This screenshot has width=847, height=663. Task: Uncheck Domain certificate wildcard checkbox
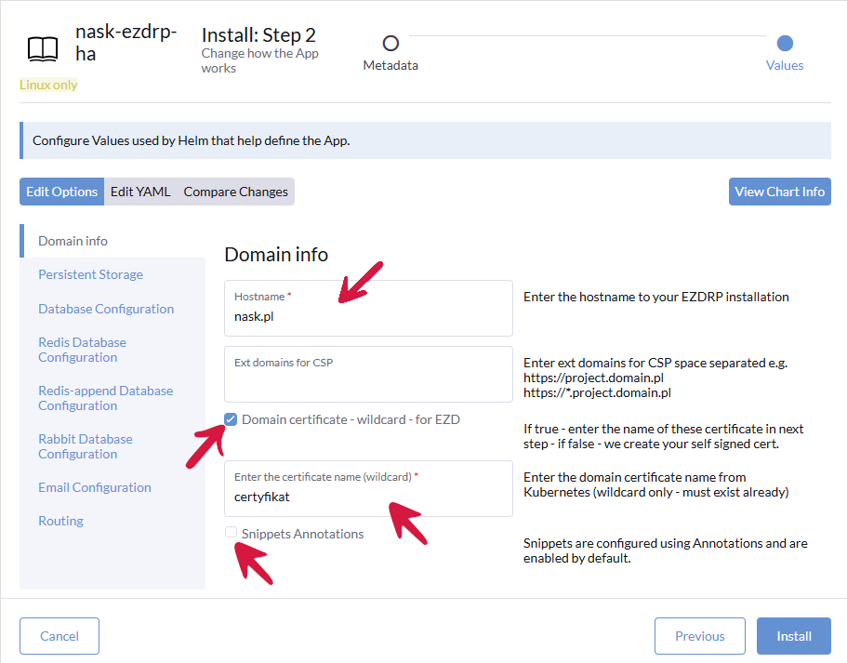[231, 419]
